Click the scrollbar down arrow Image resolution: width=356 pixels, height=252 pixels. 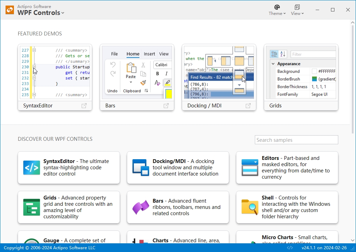click(353, 240)
